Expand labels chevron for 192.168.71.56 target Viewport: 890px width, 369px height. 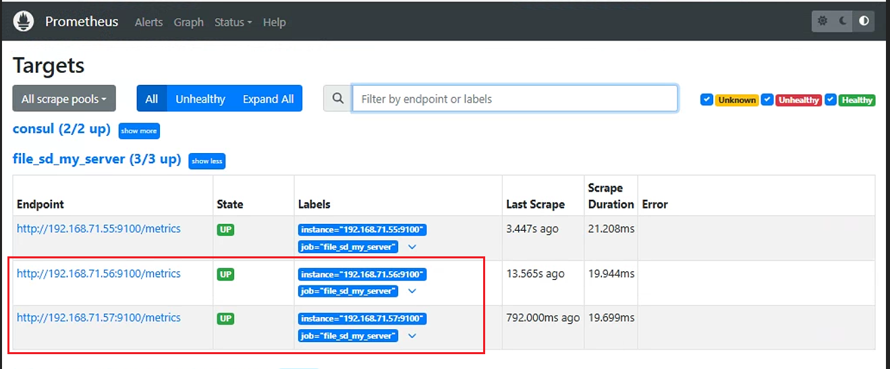tap(412, 291)
